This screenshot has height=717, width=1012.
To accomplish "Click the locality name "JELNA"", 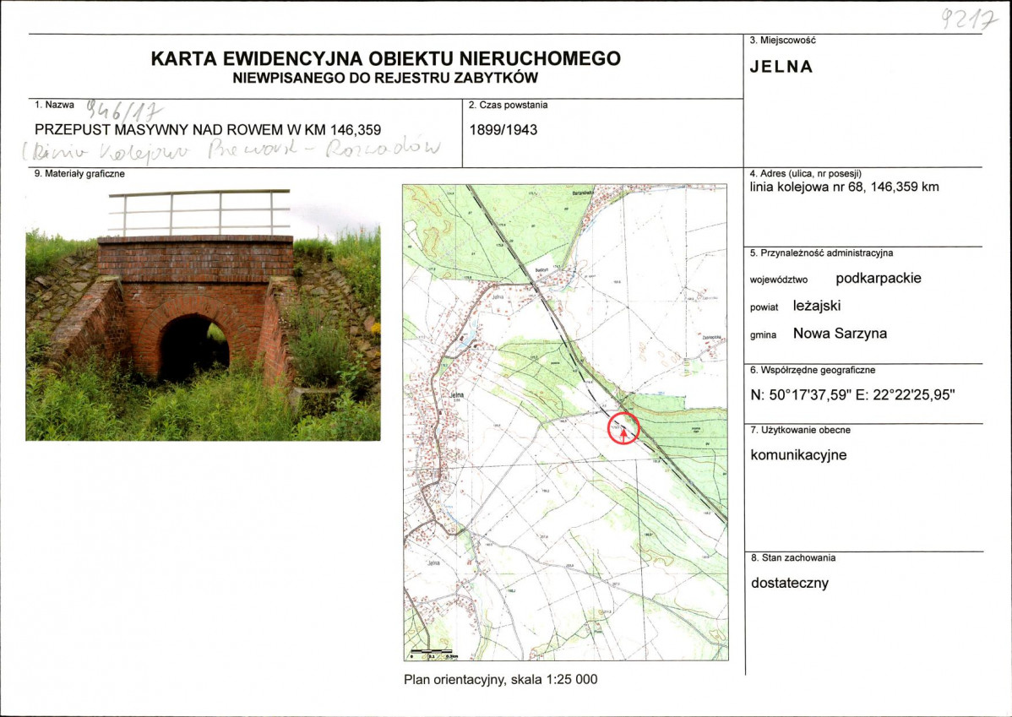I will pyautogui.click(x=781, y=67).
